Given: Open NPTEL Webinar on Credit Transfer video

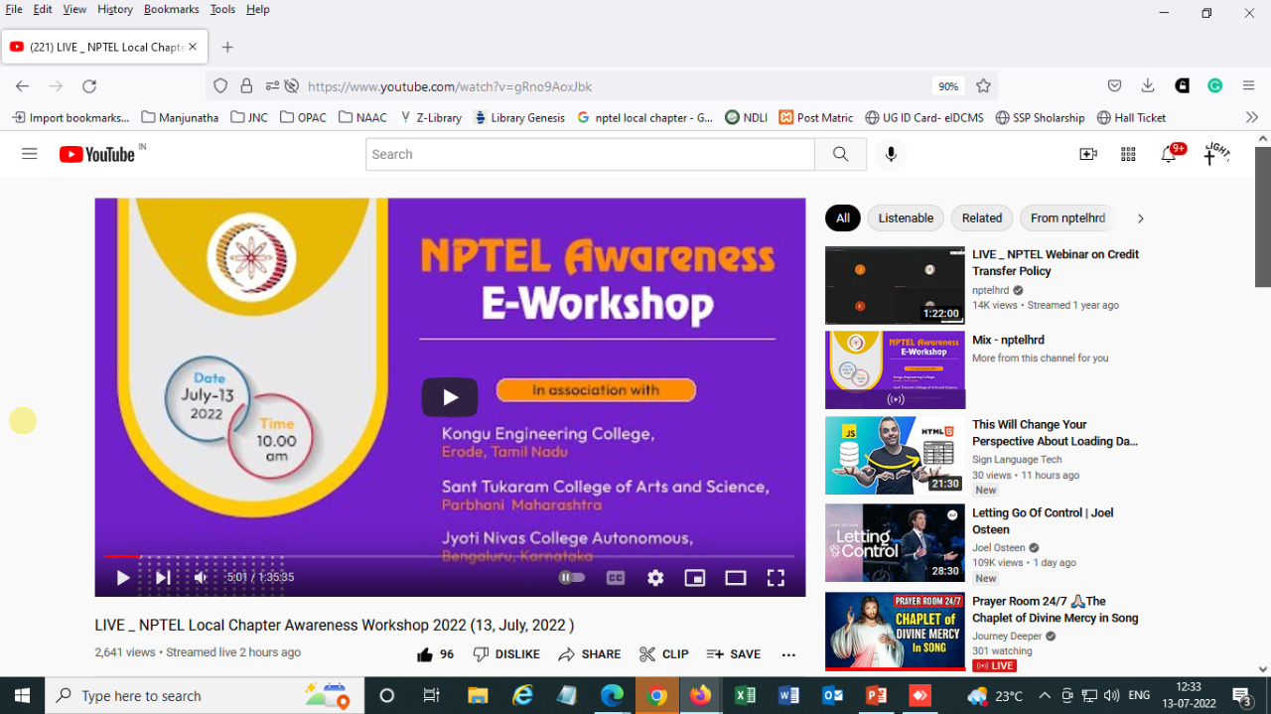Looking at the screenshot, I should click(1055, 262).
